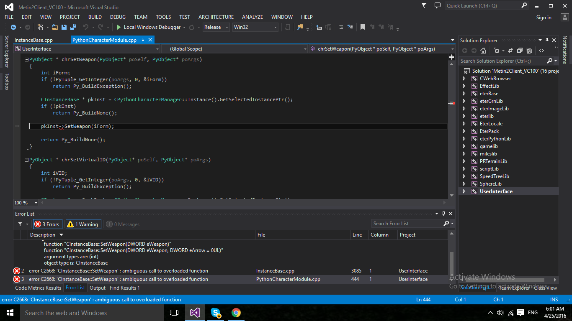Click the New Project toolbar icon
This screenshot has width=572, height=321.
click(41, 27)
